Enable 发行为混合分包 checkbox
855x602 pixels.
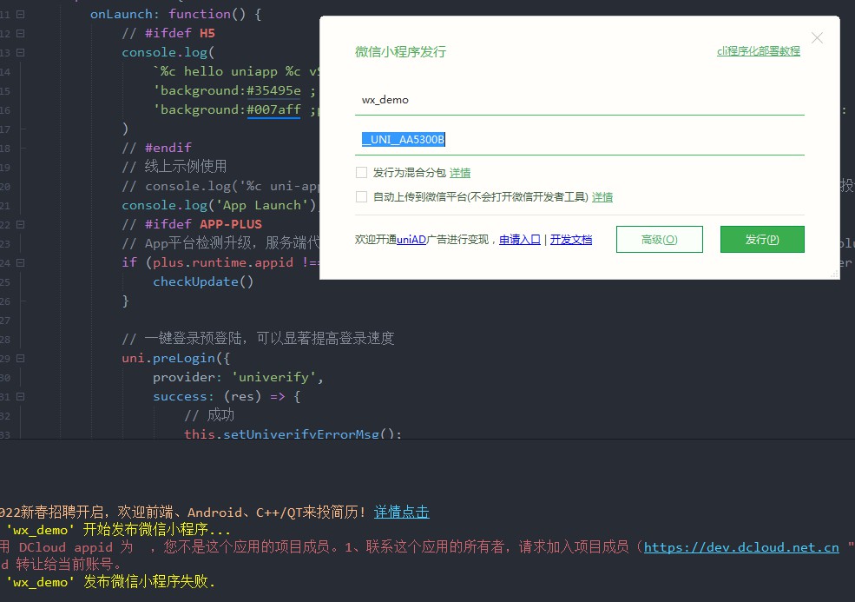tap(361, 173)
